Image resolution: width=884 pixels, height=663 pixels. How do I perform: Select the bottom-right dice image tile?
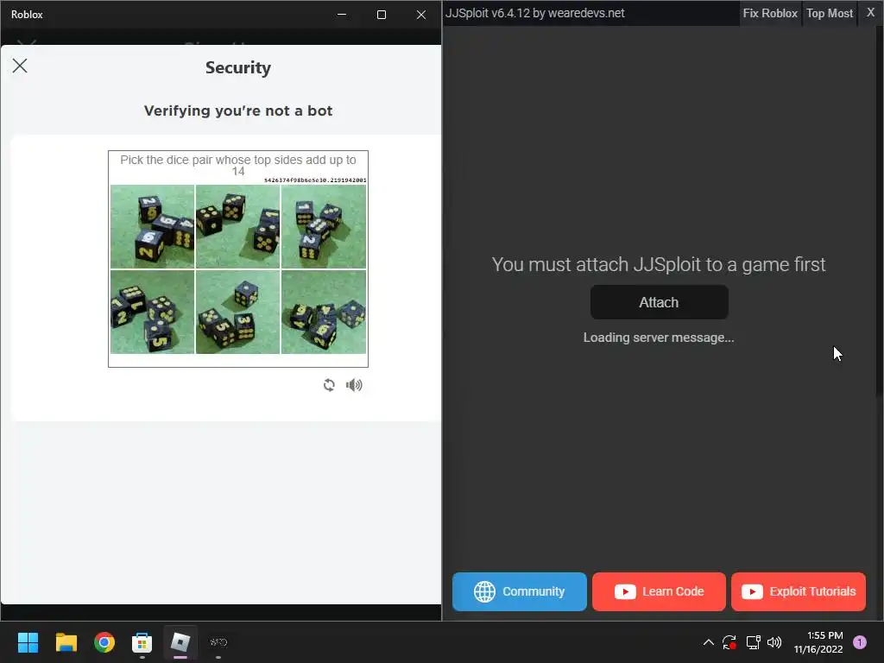pos(324,312)
